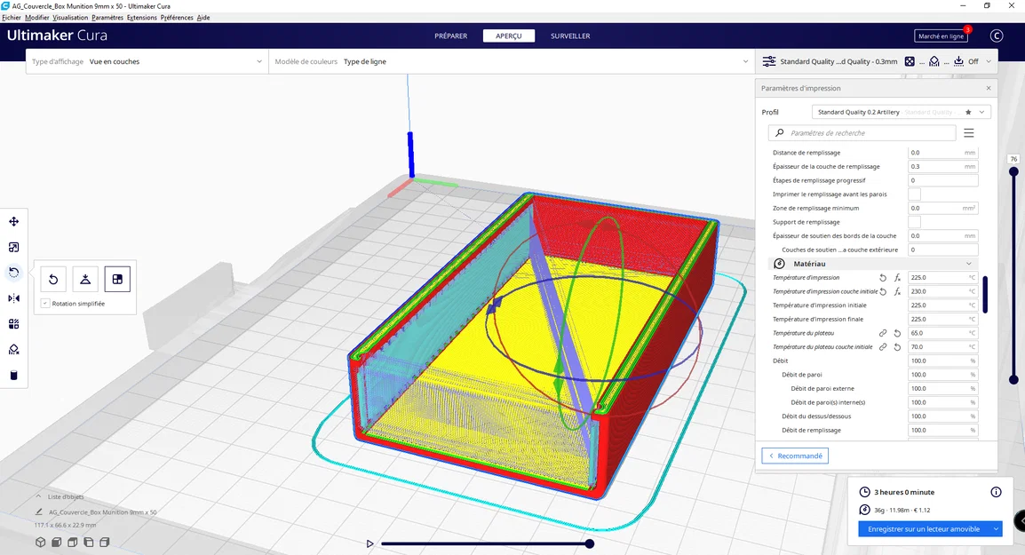The height and width of the screenshot is (555, 1025).
Task: Click the Marché en ligne button
Action: (x=941, y=36)
